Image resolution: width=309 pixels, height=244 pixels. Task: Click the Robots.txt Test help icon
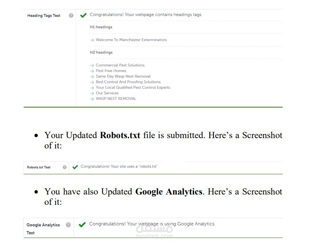(x=65, y=167)
